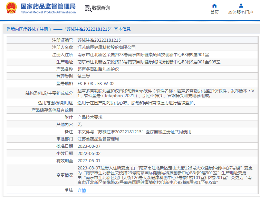This screenshot has height=197, width=260.
Task: Click the 适用范围/预期用途 label
Action: pos(56,103)
